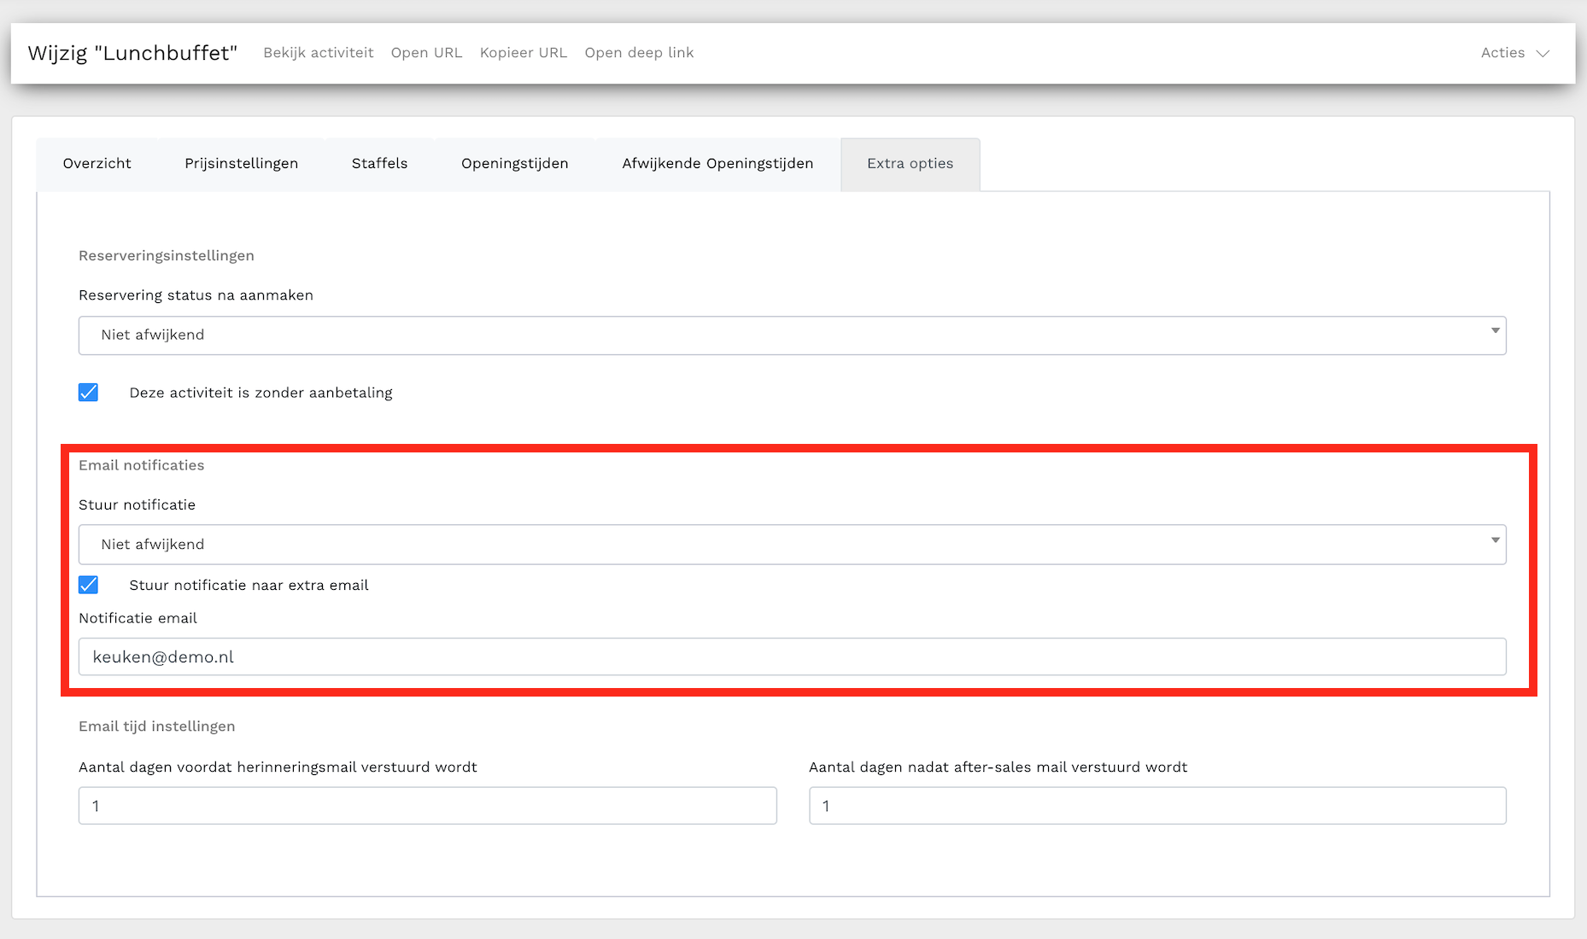Click the after-sales mail days input field
This screenshot has height=939, width=1587.
click(1157, 806)
